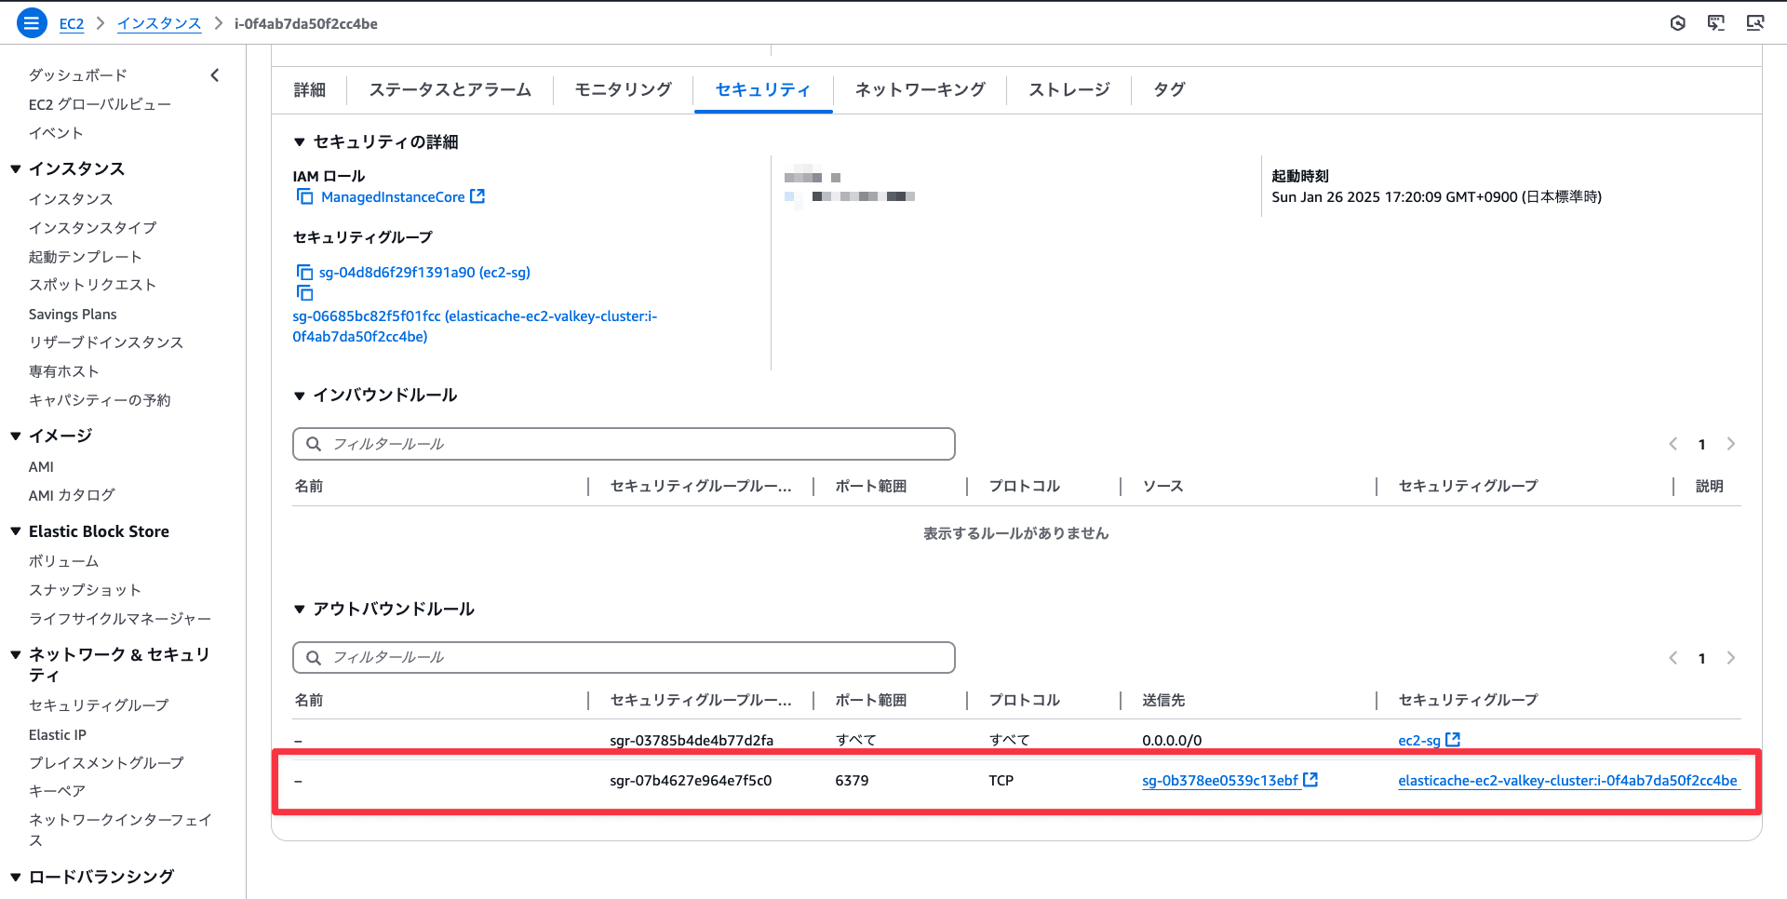Viewport: 1787px width, 899px height.
Task: Copy security group sg-04d8d6f29f1391a90 ID
Action: click(x=304, y=272)
